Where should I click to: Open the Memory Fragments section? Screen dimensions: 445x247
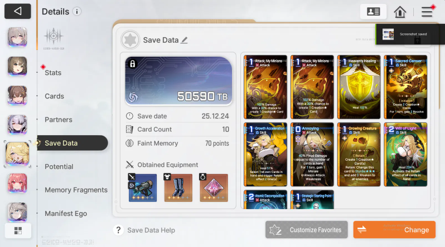coord(76,190)
